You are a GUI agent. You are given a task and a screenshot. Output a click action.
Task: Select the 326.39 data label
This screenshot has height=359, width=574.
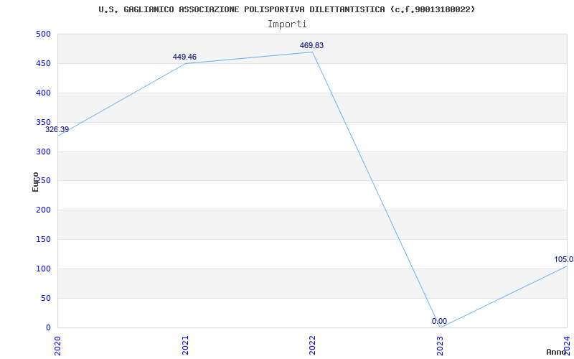57,130
